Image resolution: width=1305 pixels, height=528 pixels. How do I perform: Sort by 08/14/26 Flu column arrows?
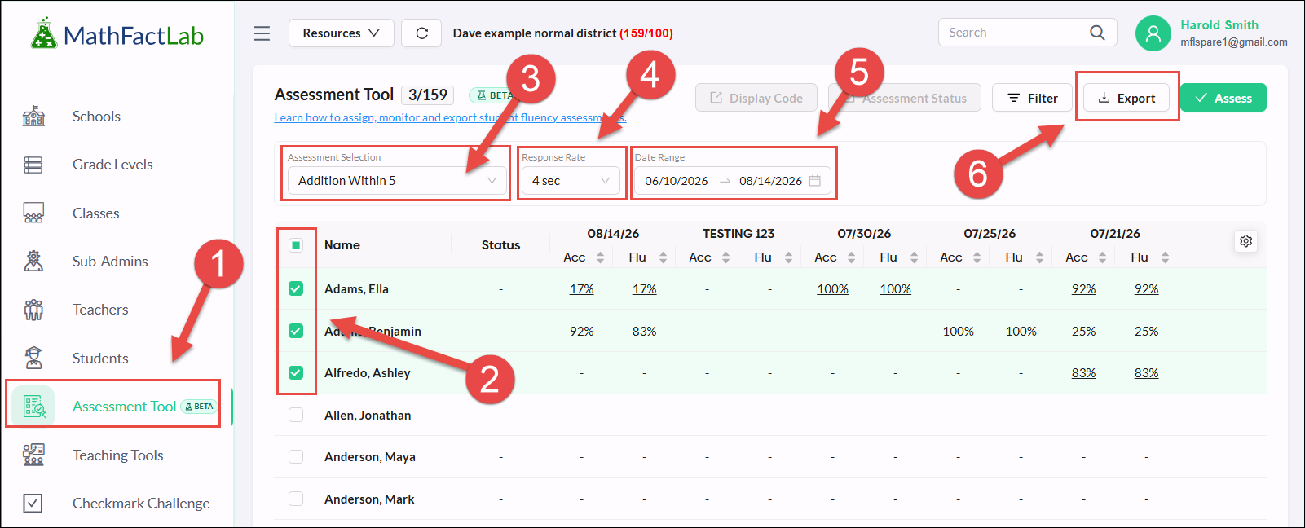coord(664,257)
